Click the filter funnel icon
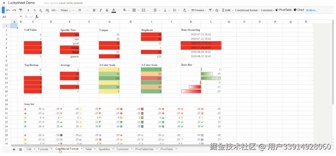The width and height of the screenshot is (336, 156). click(210, 10)
